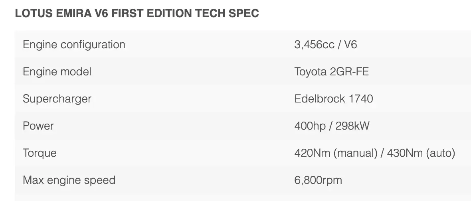Select the Engine configuration row label

[74, 44]
